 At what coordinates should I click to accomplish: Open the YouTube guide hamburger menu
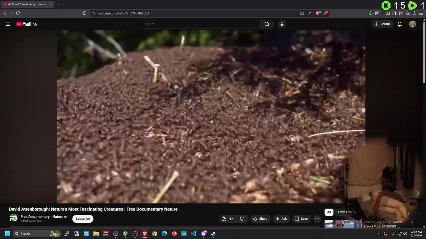coord(8,24)
